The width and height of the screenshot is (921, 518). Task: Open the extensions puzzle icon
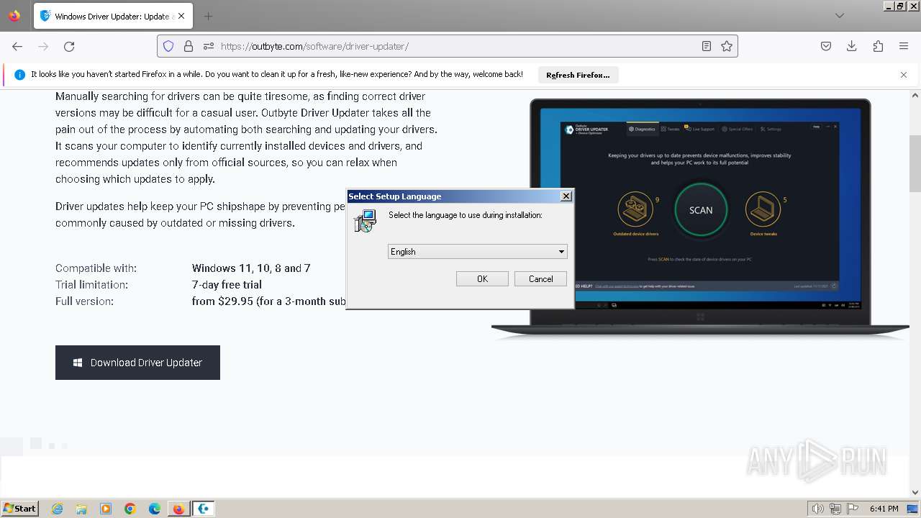click(878, 46)
